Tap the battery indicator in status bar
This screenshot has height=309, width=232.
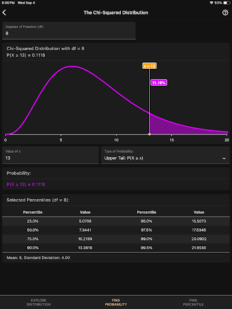[227, 3]
